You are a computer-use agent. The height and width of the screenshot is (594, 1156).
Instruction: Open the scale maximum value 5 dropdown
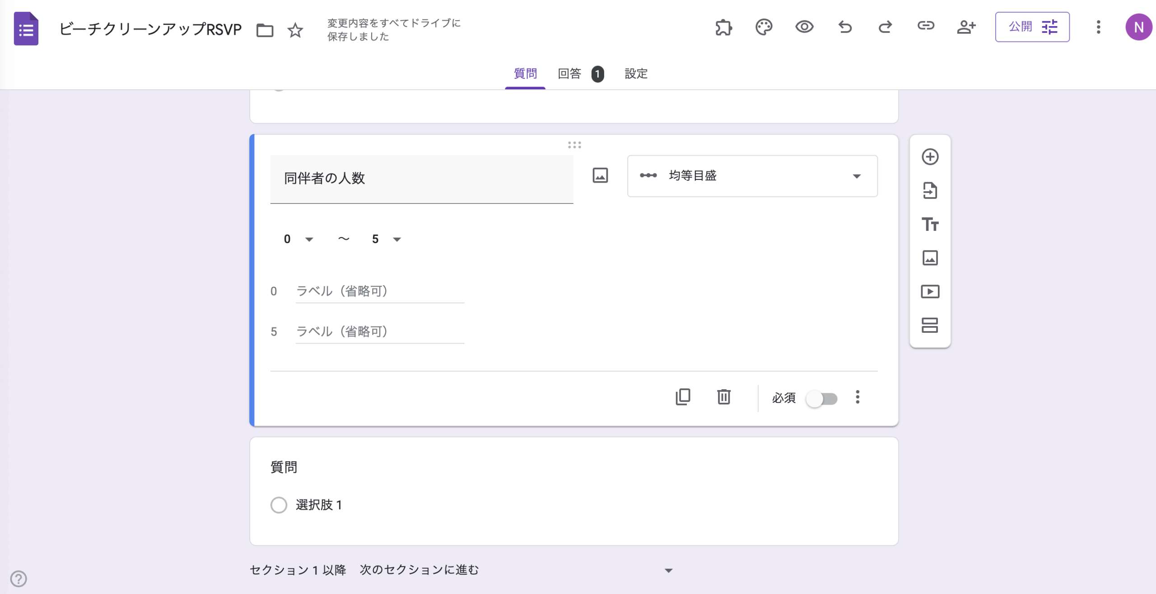(x=386, y=239)
